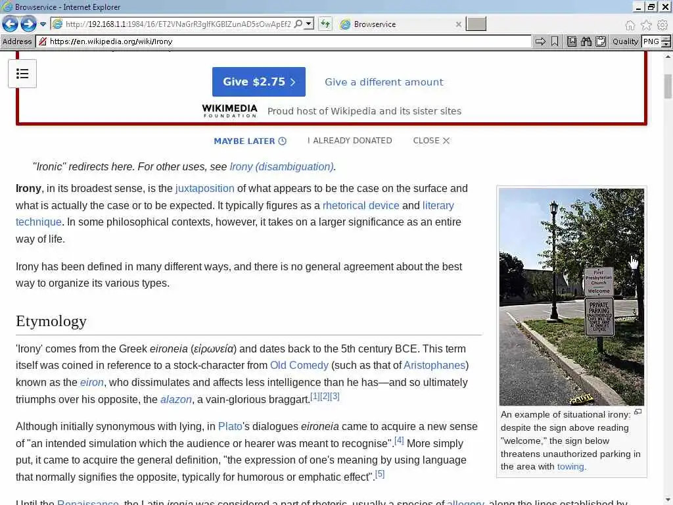Screen dimensions: 673x505
Task: Open the Wikipedia table of contents button
Action: coord(22,74)
